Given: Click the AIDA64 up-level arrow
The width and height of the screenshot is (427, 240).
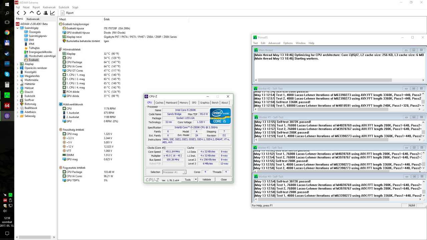Looking at the screenshot, I should pyautogui.click(x=32, y=13).
